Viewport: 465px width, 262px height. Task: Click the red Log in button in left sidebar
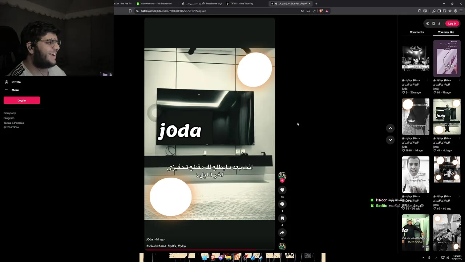pos(22,100)
